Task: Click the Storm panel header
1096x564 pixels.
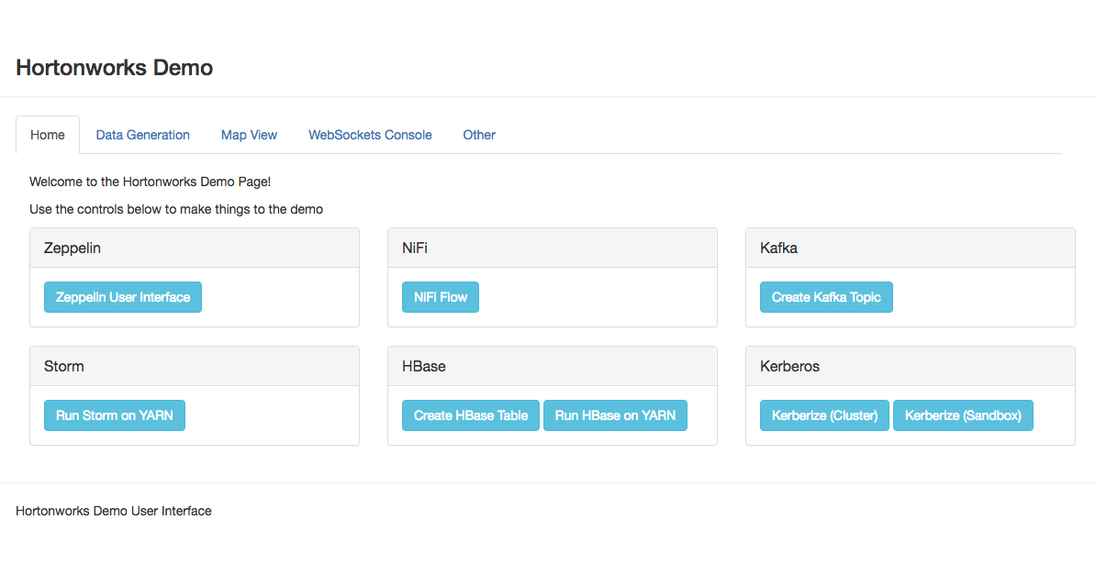Action: pos(195,366)
